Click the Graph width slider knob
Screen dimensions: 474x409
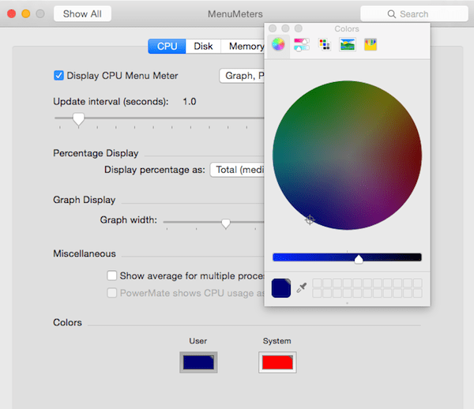[226, 223]
